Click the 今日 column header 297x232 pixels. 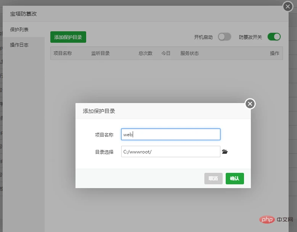(x=166, y=53)
